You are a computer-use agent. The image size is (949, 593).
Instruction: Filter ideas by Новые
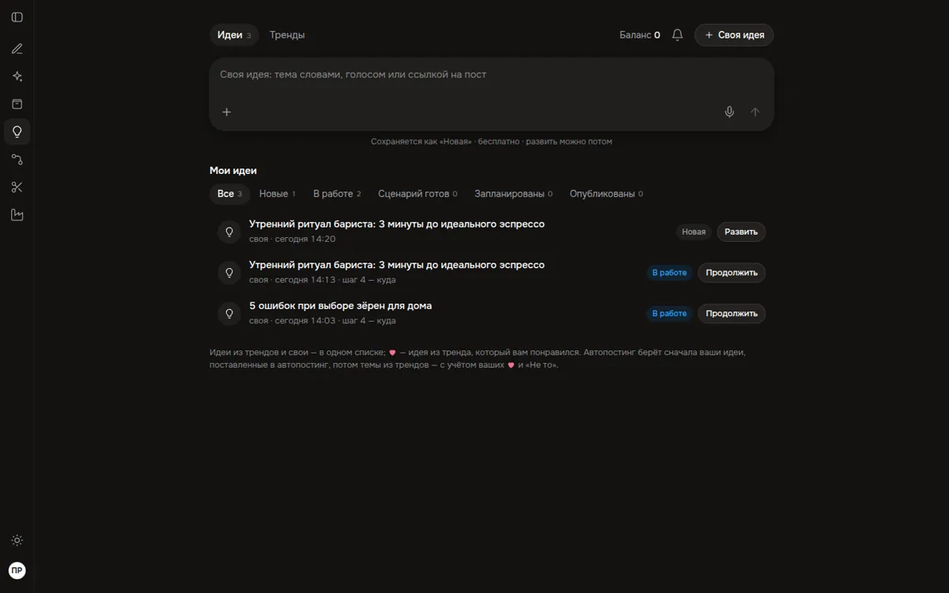click(277, 194)
